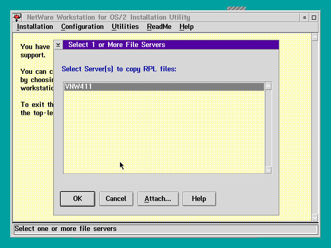Click the dialog Help button
331x248 pixels.
[199, 198]
